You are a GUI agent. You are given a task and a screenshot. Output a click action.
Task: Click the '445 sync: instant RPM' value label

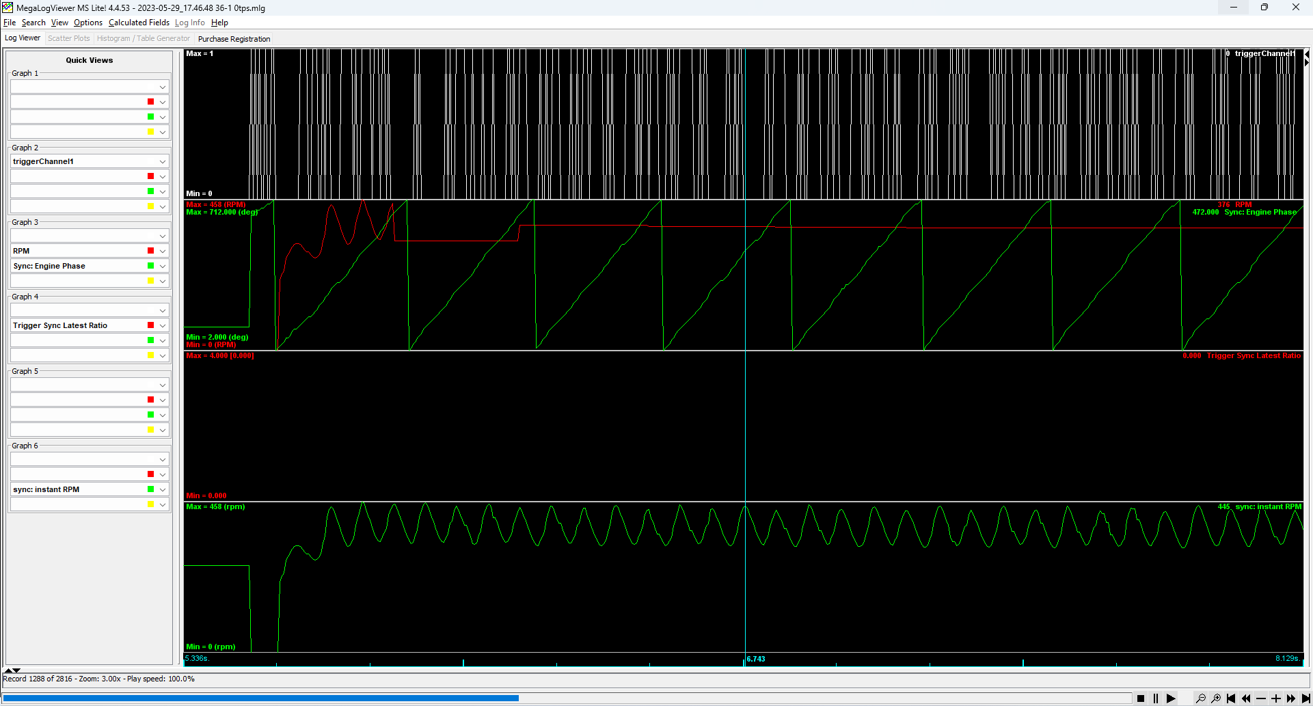point(1259,506)
